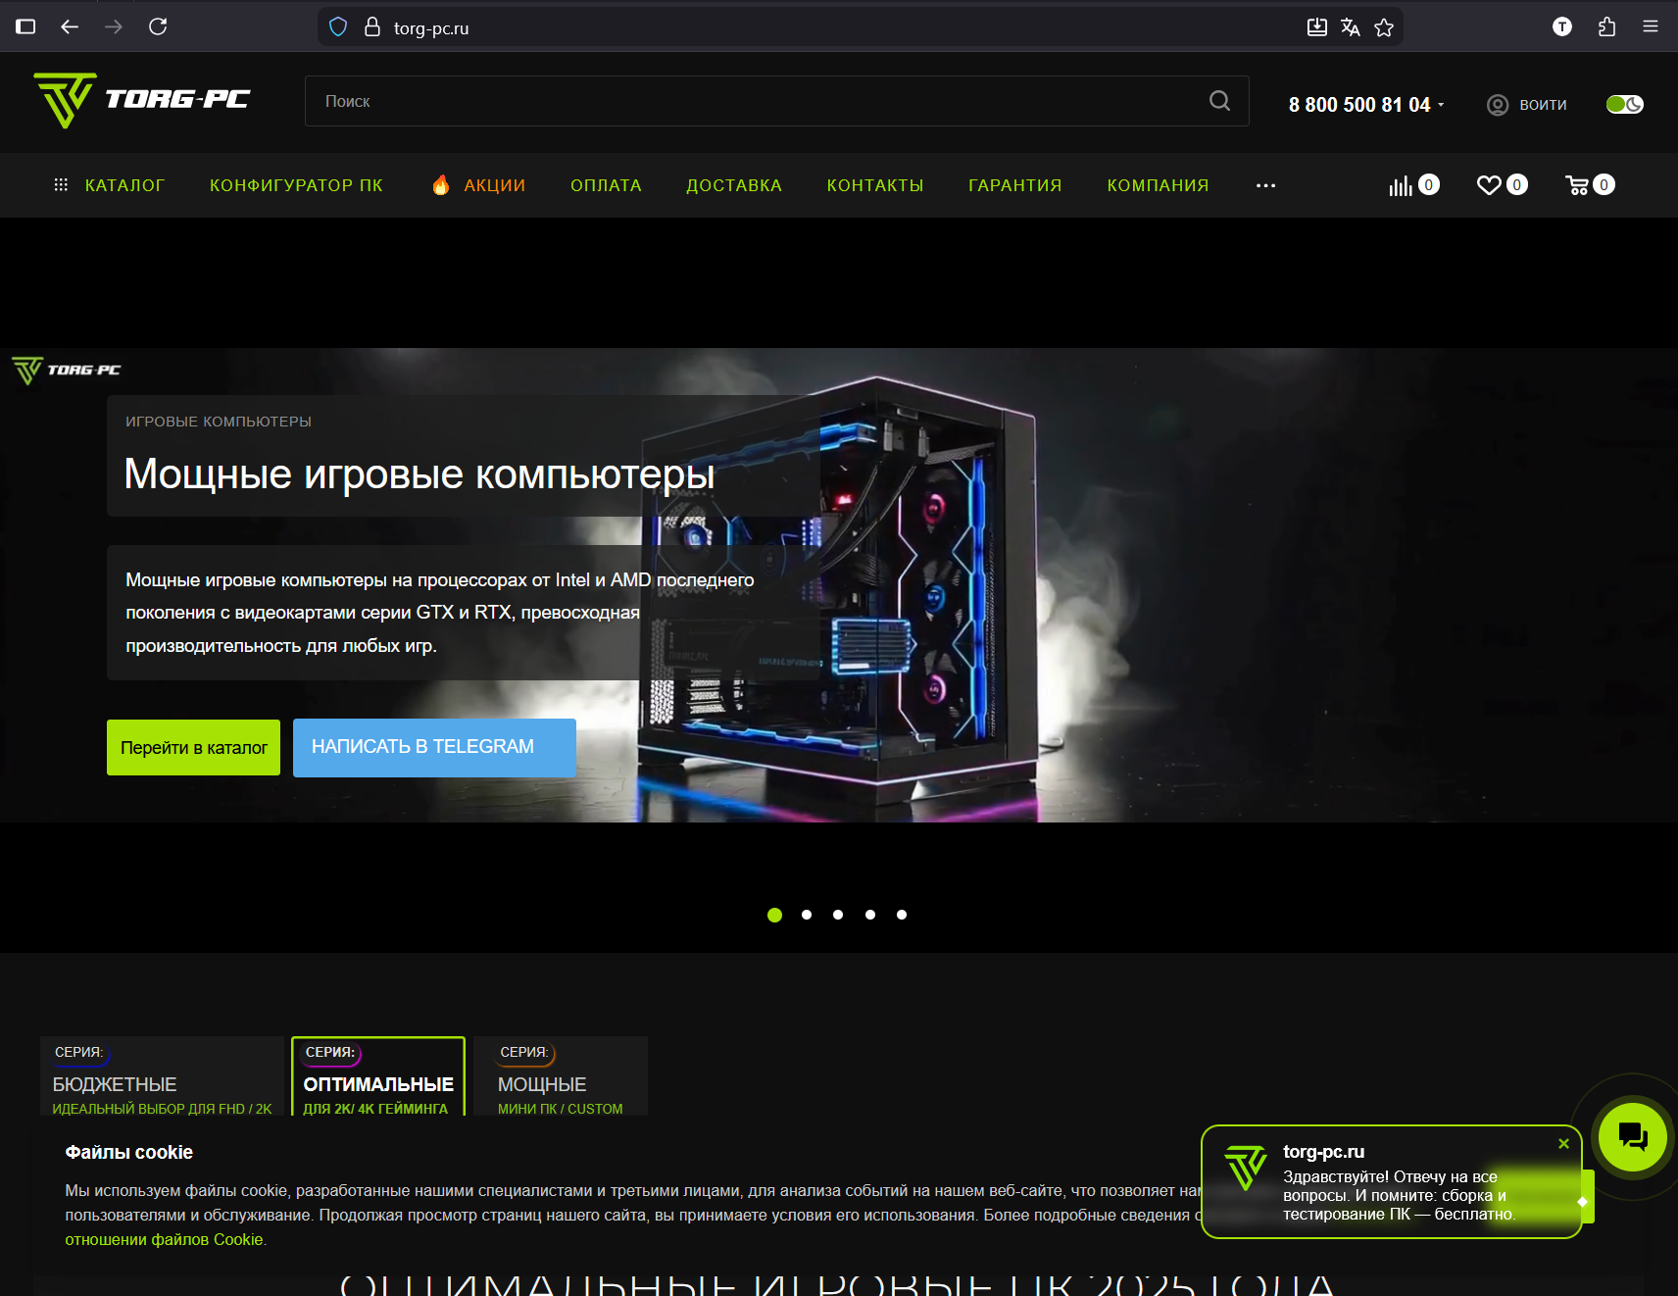This screenshot has width=1678, height=1296.
Task: Open the browser extensions icon
Action: pos(1606,27)
